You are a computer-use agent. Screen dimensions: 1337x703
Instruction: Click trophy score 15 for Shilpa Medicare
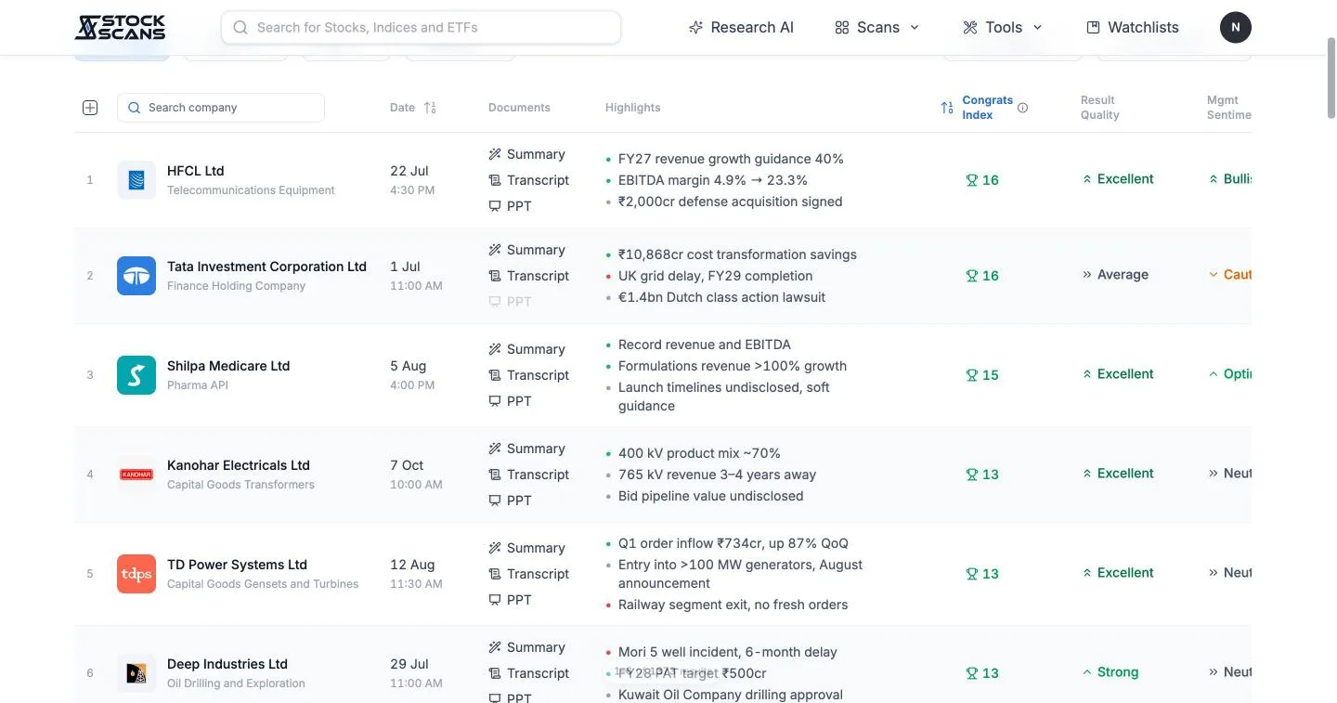982,375
